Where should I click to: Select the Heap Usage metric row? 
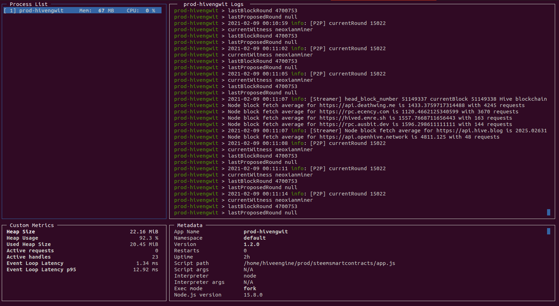click(x=82, y=238)
